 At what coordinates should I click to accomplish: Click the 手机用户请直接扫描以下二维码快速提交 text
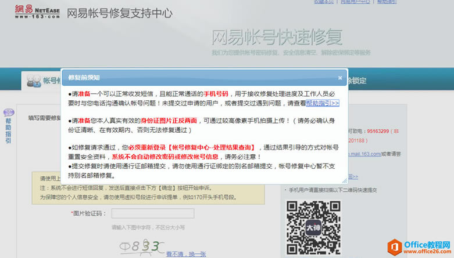click(333, 190)
